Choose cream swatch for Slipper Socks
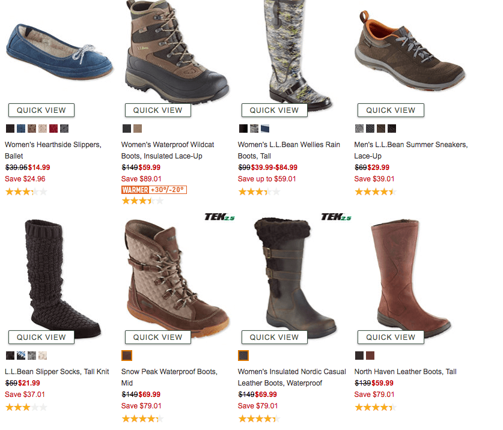 point(43,356)
